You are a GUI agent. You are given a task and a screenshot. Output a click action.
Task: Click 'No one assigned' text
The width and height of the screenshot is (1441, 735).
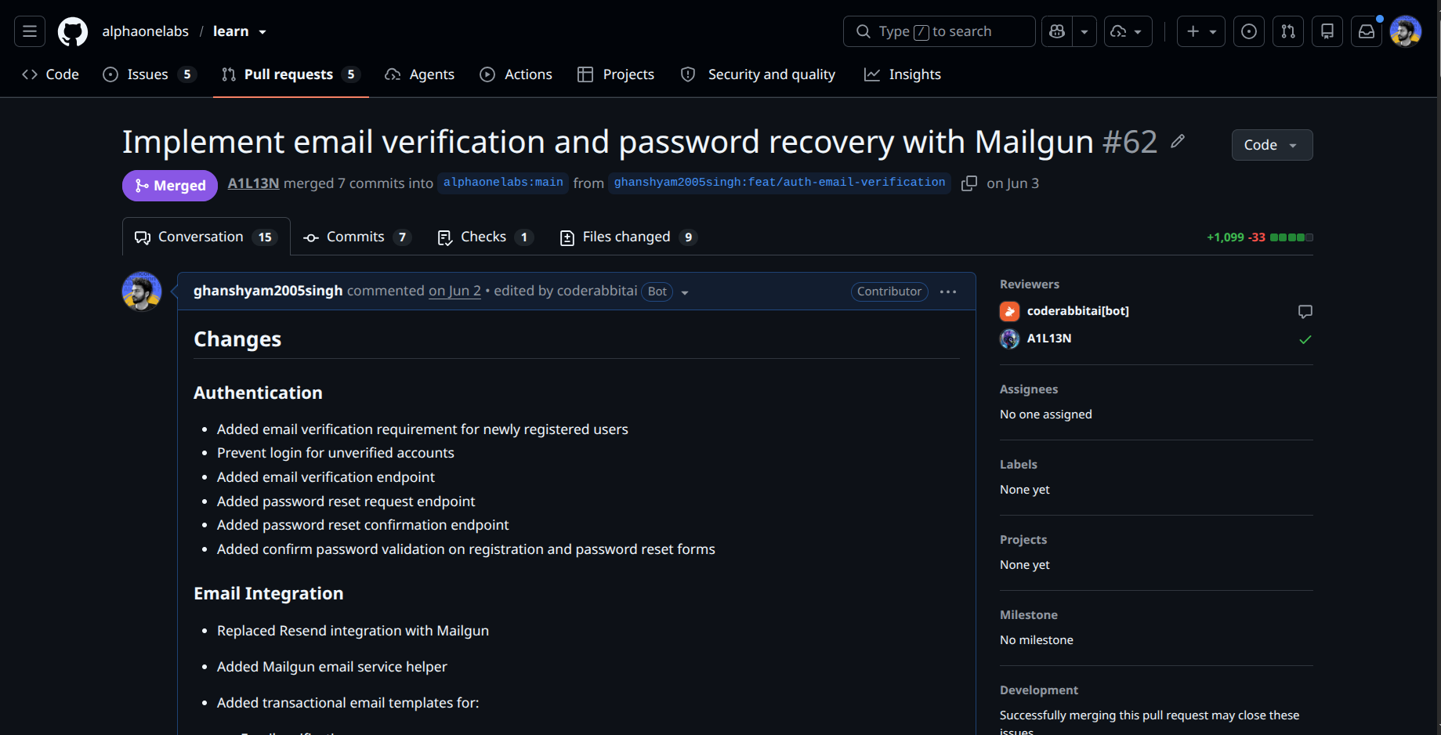[1046, 415]
